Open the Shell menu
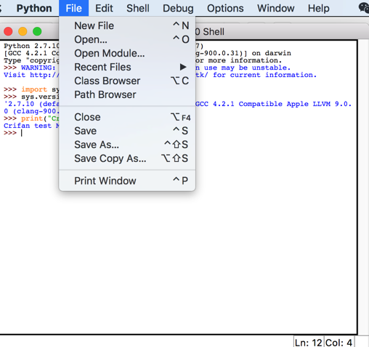369x347 pixels. (138, 8)
